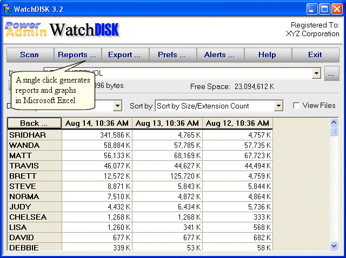
Task: Click the 341,586 K cell for SRIDHAR
Action: tap(97, 135)
